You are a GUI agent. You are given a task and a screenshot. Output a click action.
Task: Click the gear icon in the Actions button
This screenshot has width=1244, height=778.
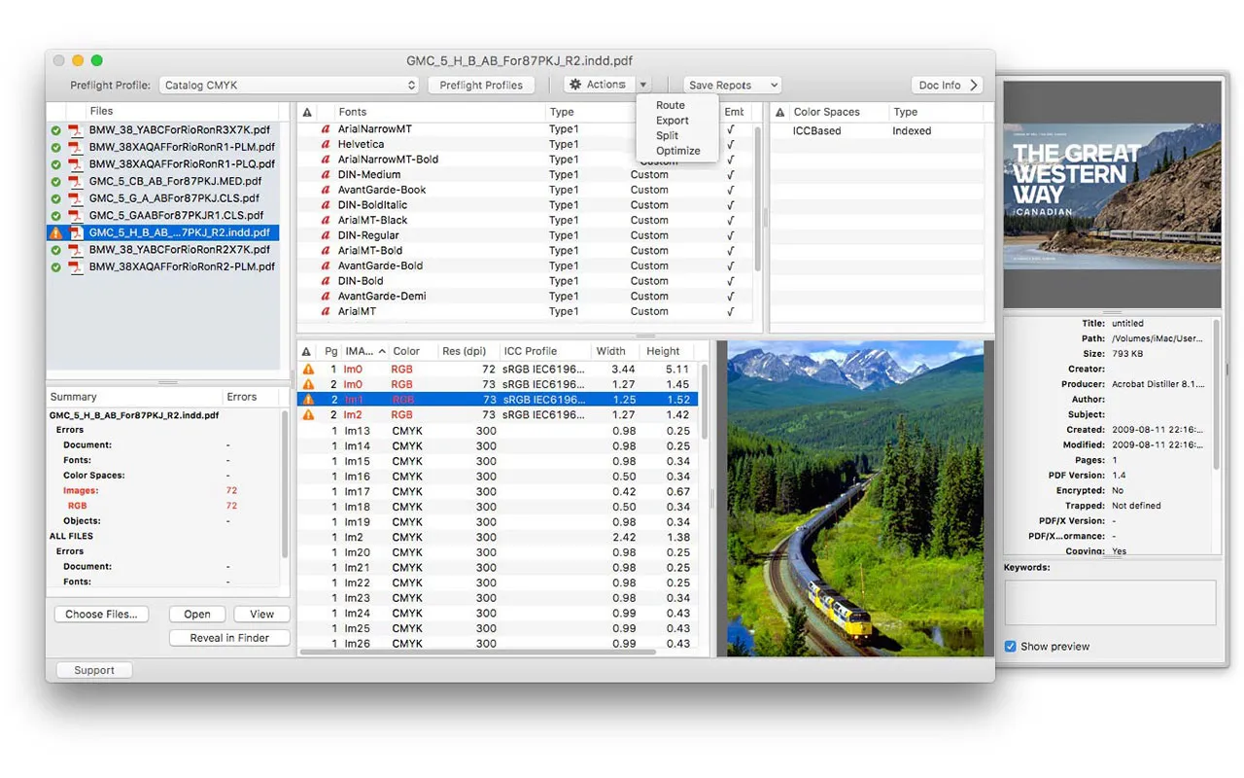click(575, 86)
